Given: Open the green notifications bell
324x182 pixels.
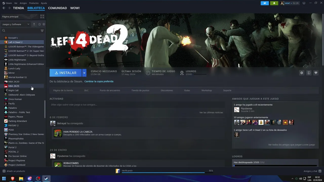Looking at the screenshot, I should [274, 3].
